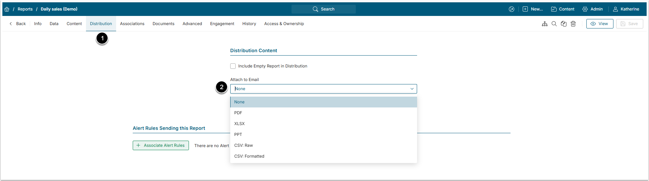The height and width of the screenshot is (181, 649).
Task: Choose CSV: Formatted attachment option
Action: (x=249, y=156)
